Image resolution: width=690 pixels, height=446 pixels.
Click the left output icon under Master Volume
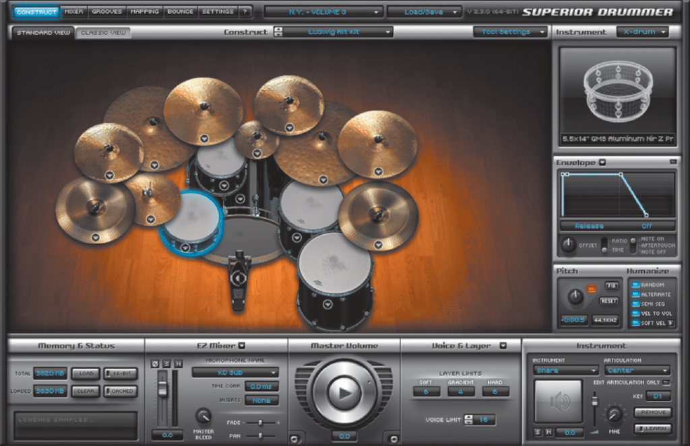click(295, 439)
